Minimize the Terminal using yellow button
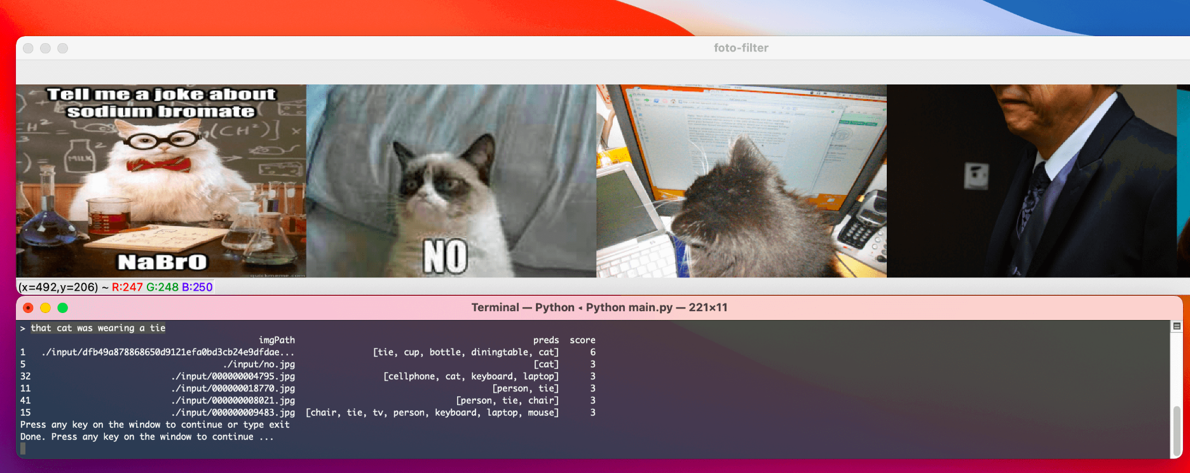 [x=45, y=308]
